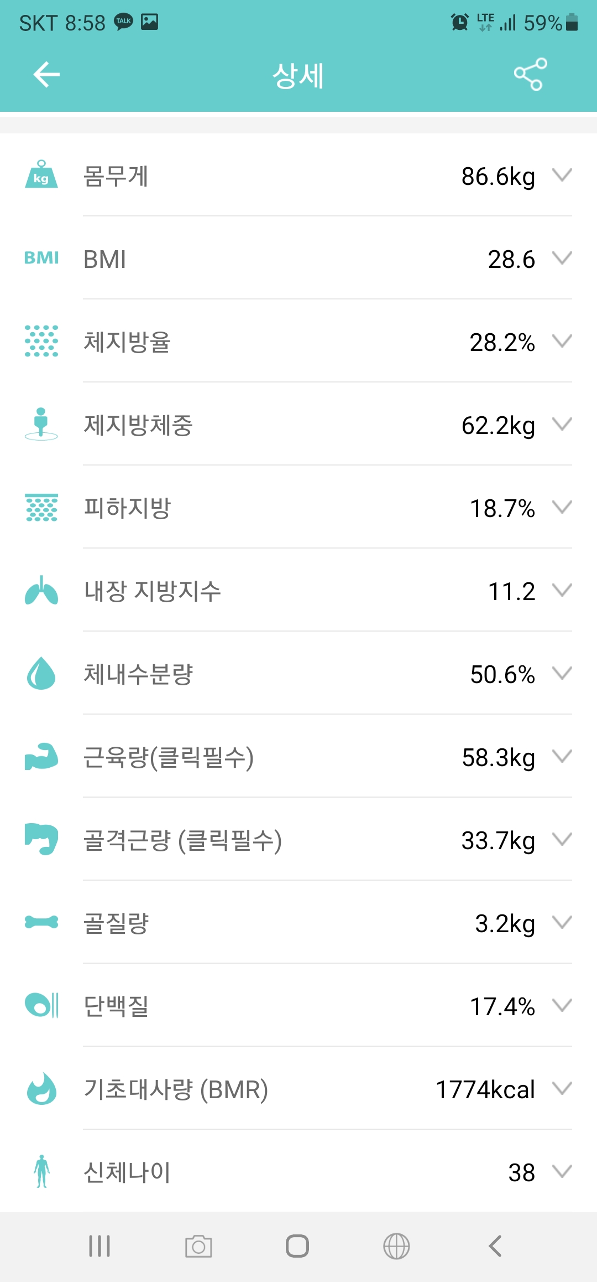Expand the 단백질 17.4% chevron
Image resolution: width=597 pixels, height=1282 pixels.
pyautogui.click(x=562, y=1006)
